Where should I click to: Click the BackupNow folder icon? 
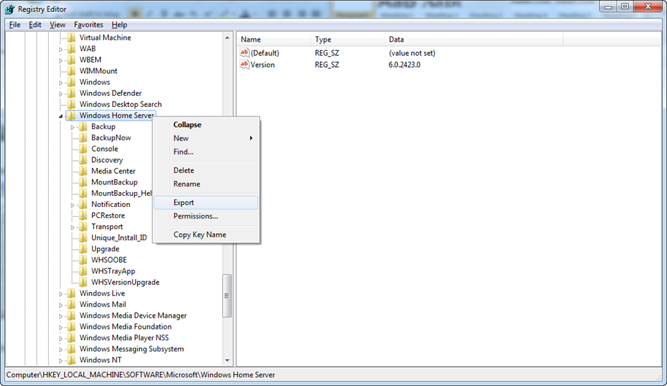[83, 137]
